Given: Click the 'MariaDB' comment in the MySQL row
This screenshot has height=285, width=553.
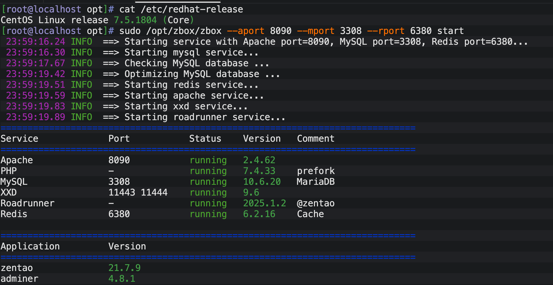Looking at the screenshot, I should [x=316, y=182].
